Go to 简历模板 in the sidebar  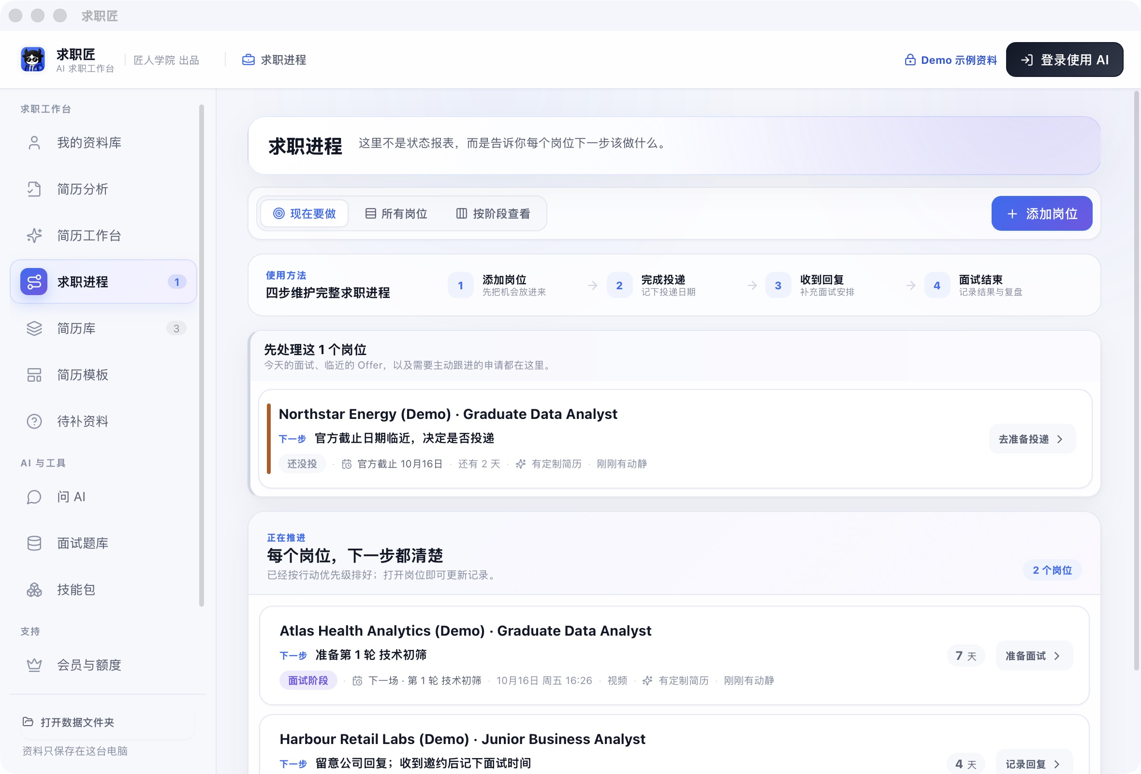tap(103, 375)
